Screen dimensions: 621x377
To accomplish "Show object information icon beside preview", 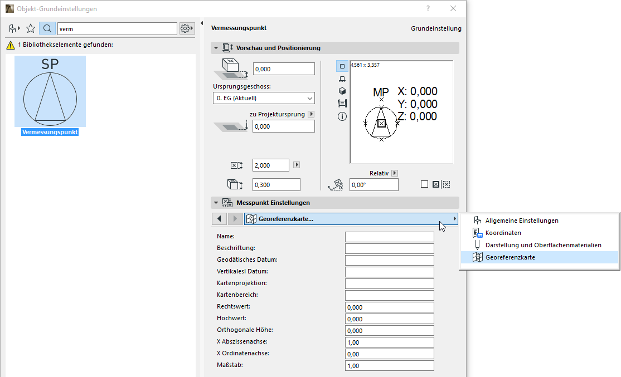I will (342, 116).
